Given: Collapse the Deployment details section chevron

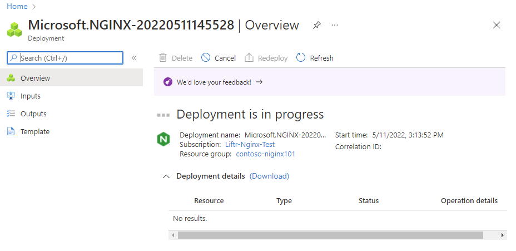Looking at the screenshot, I should coord(166,176).
